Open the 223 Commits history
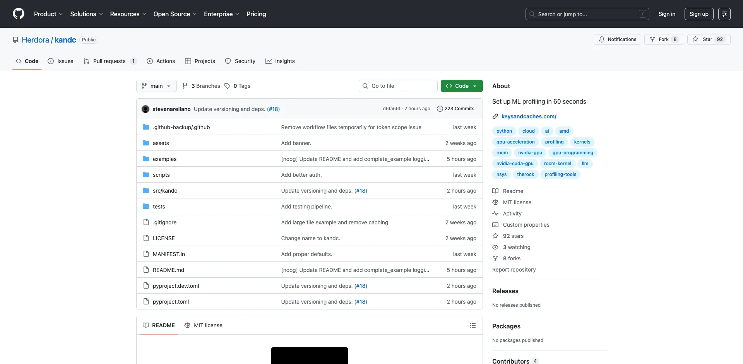Image resolution: width=743 pixels, height=364 pixels. pos(455,109)
